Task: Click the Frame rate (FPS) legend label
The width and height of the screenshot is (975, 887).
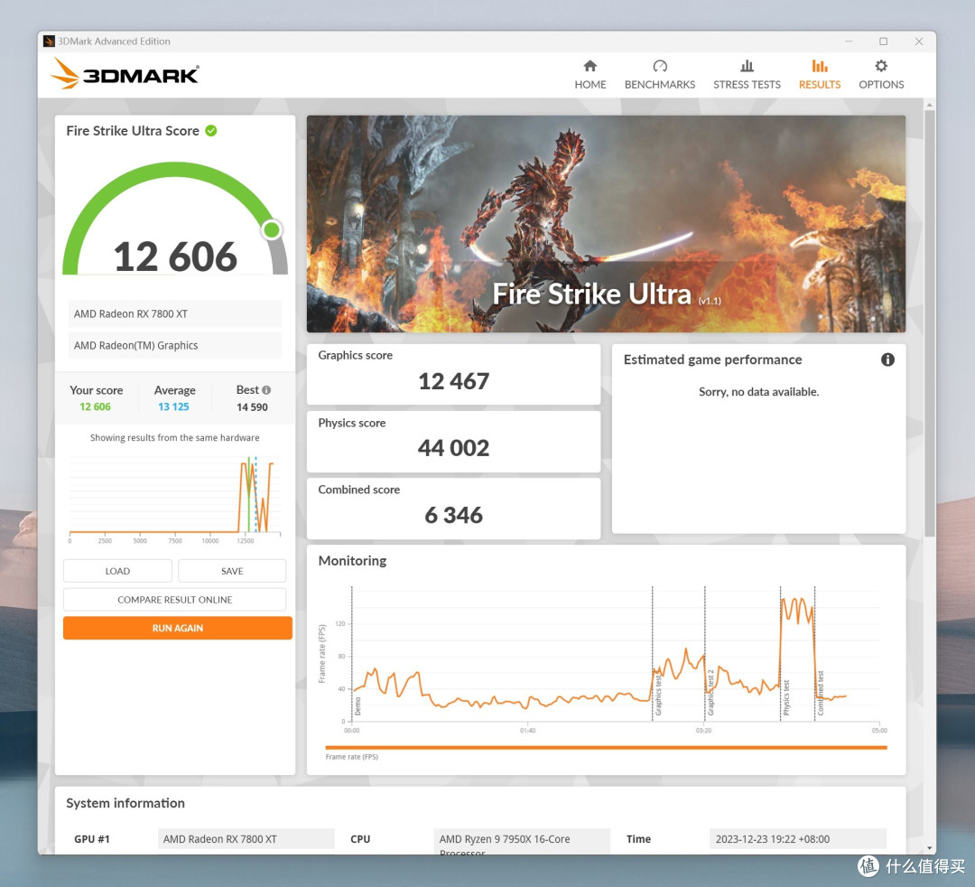Action: [352, 757]
